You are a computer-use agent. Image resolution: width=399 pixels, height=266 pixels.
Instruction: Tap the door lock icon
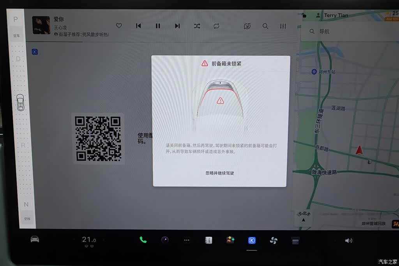[304, 15]
